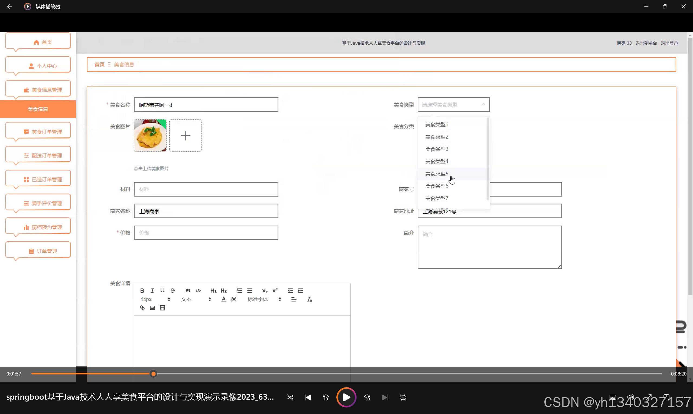Collapse the 美食类型 dropdown arrow
Viewport: 693px width, 414px height.
pyautogui.click(x=483, y=105)
